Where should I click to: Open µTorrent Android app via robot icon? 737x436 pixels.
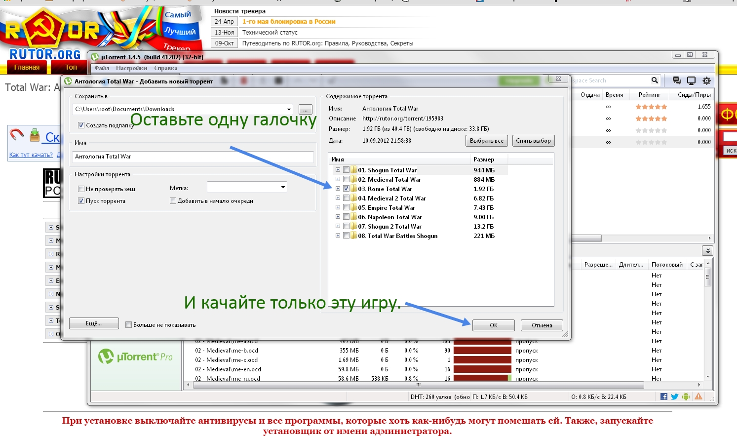pos(686,396)
